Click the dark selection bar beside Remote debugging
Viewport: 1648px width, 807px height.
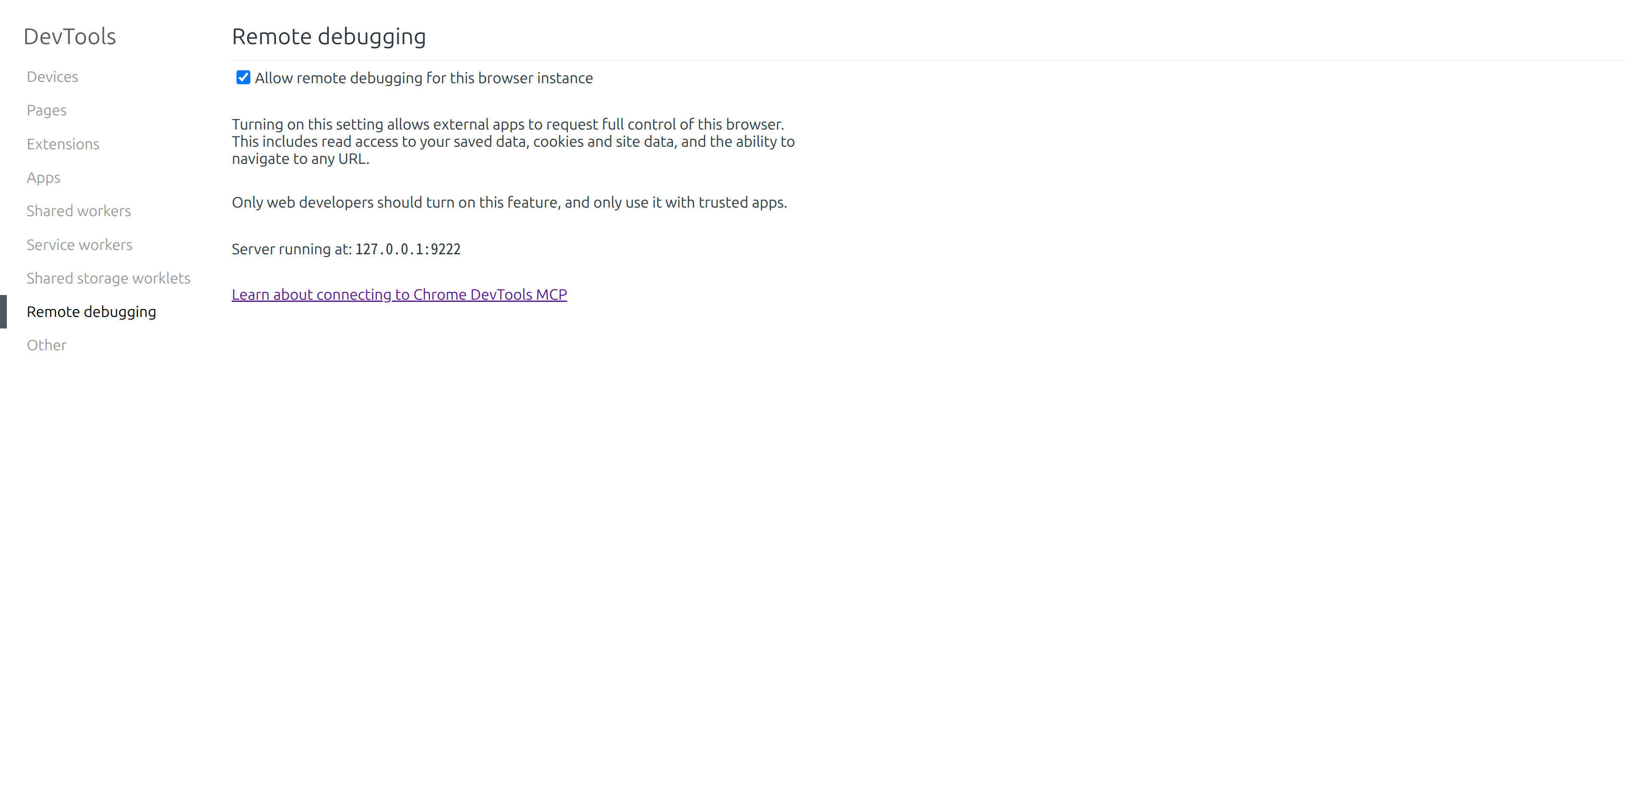[3, 312]
